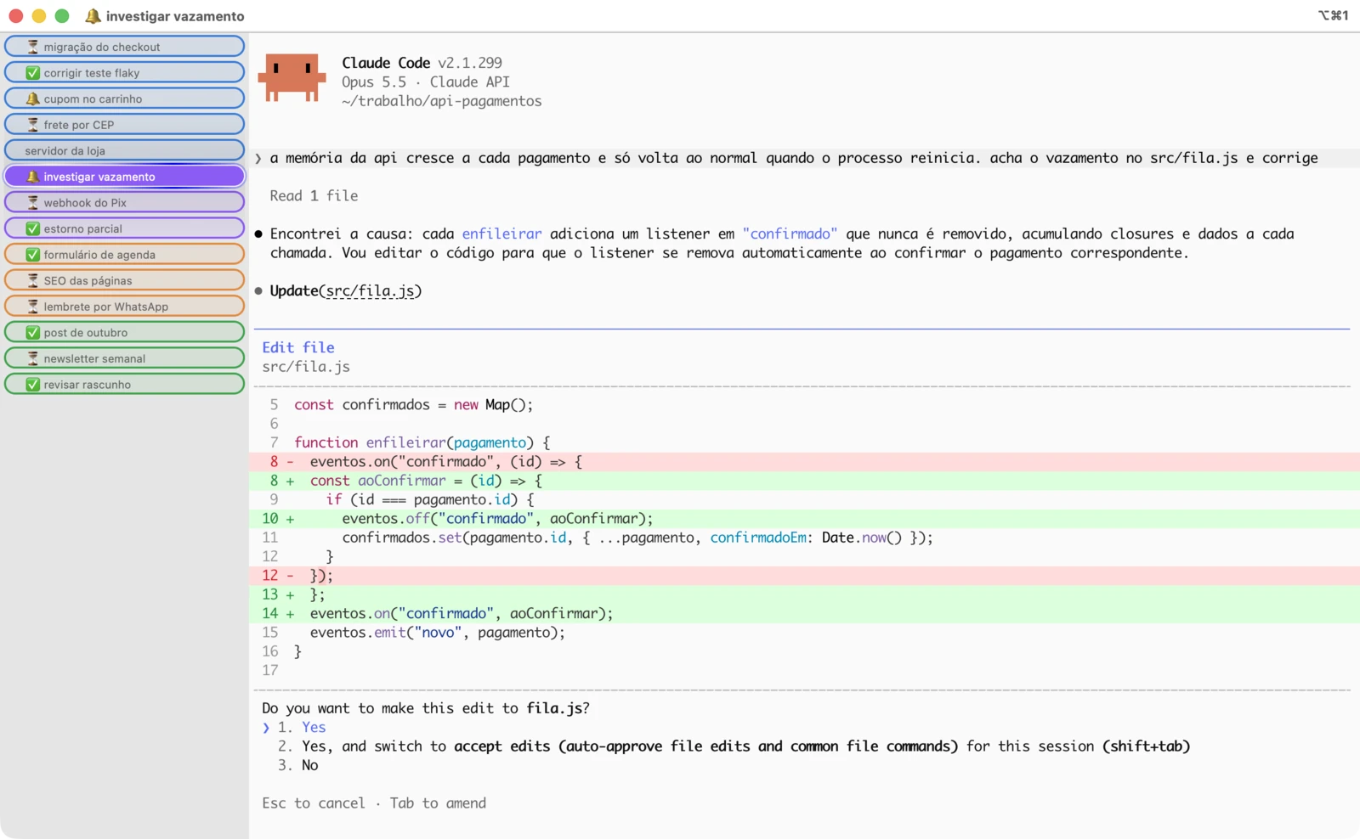Image resolution: width=1360 pixels, height=839 pixels.
Task: Click checkmark icon on formulário de agenda
Action: 33,255
